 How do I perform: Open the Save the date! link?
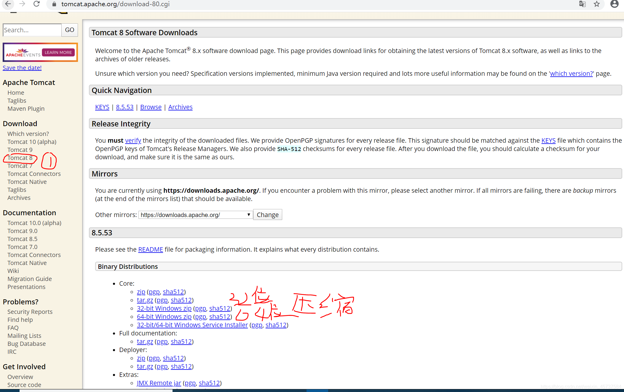click(22, 68)
